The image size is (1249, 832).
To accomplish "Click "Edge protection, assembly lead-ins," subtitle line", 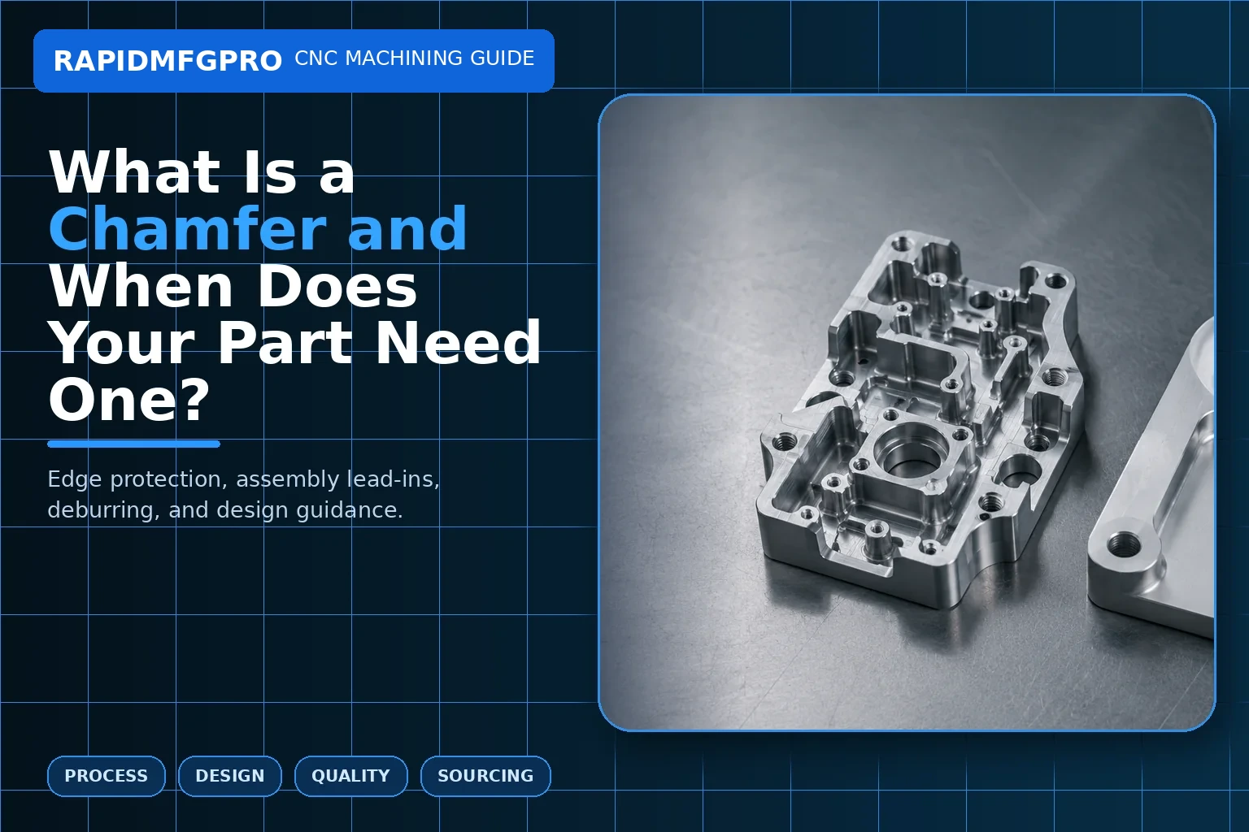I will click(243, 479).
